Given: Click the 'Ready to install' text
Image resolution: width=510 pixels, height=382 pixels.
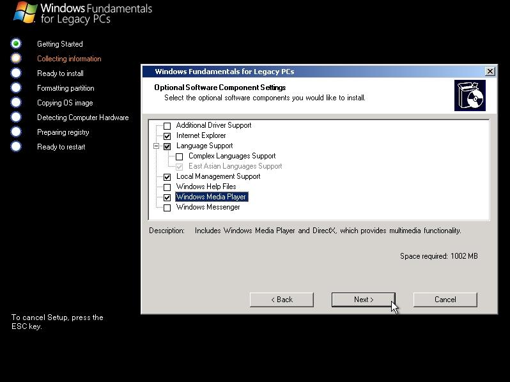Looking at the screenshot, I should tap(60, 73).
